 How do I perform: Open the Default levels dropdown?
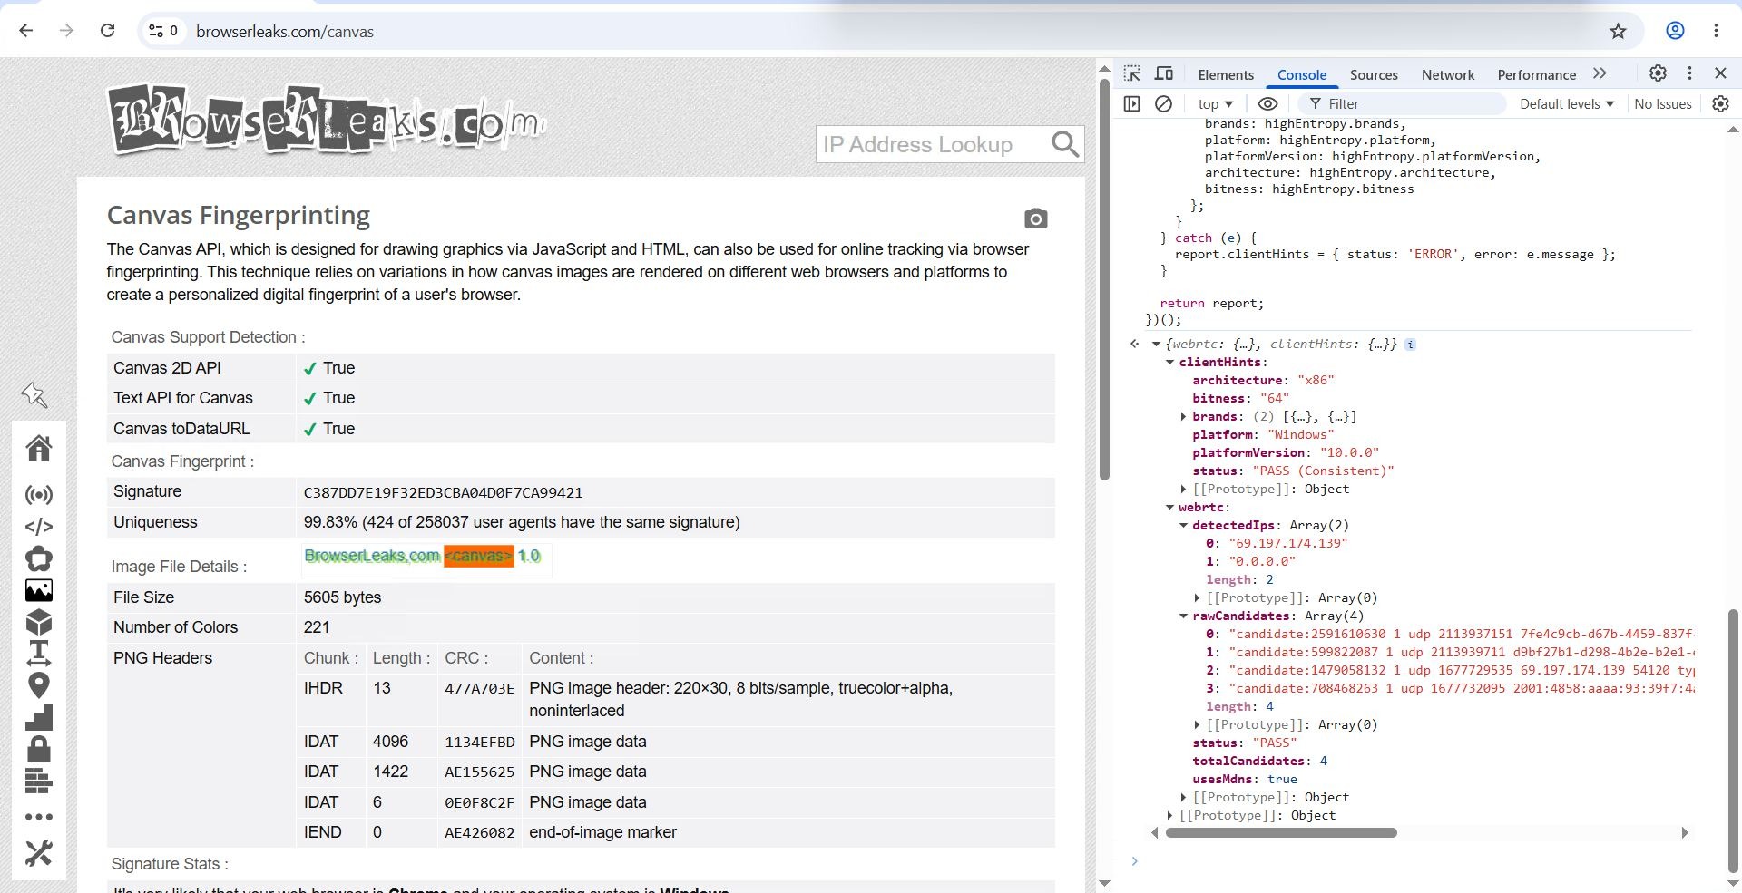coord(1567,103)
